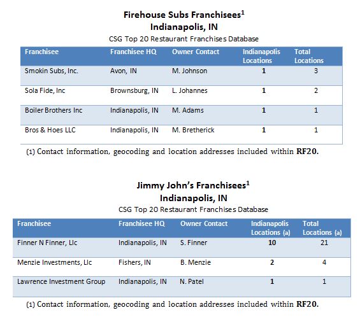The image size is (360, 317).
Task: Select the Brownsburg, IN headquarters cell
Action: click(x=134, y=90)
